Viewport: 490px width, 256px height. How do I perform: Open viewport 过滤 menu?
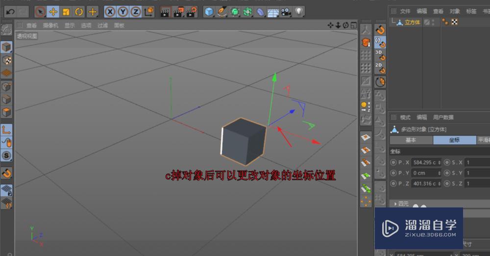(102, 26)
